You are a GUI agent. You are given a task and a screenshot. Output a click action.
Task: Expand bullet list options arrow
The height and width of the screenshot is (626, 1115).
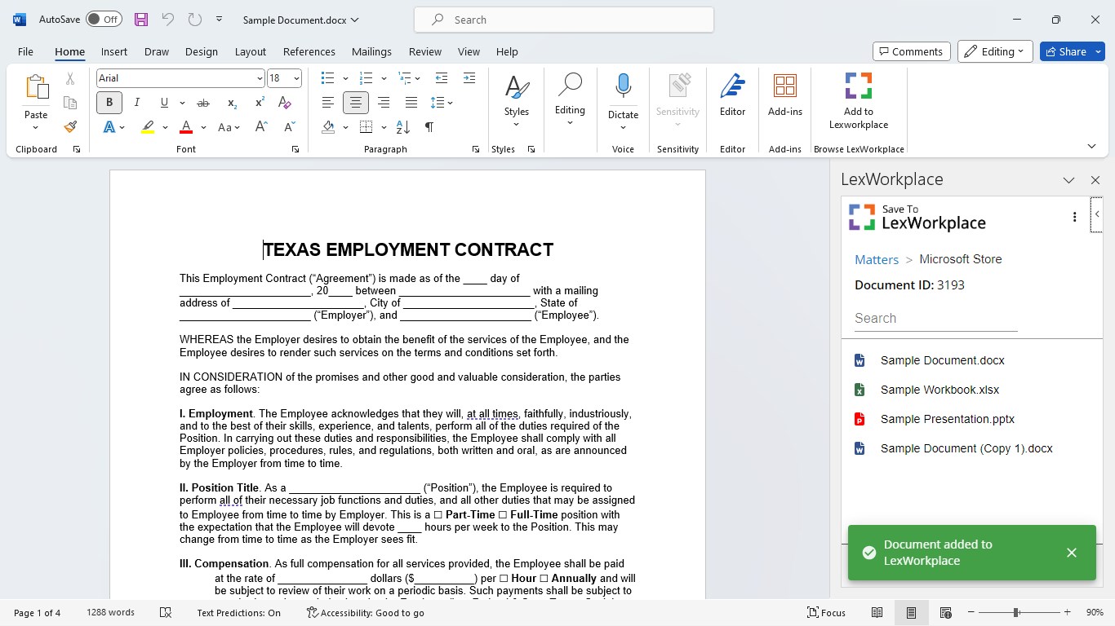tap(345, 79)
